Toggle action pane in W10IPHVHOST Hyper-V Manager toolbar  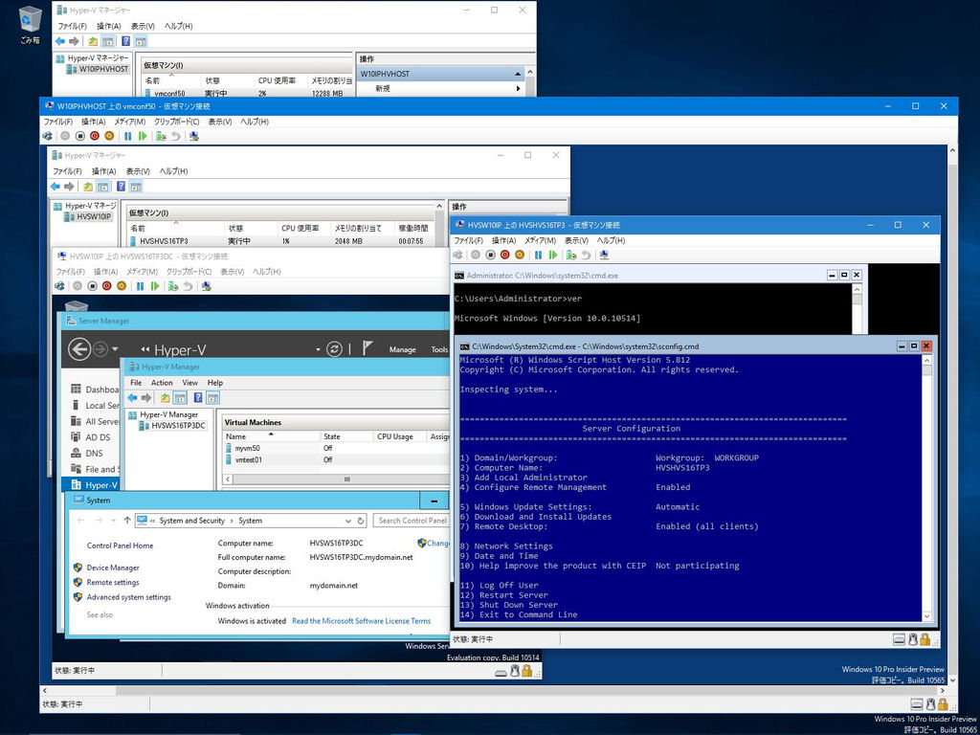[x=141, y=41]
